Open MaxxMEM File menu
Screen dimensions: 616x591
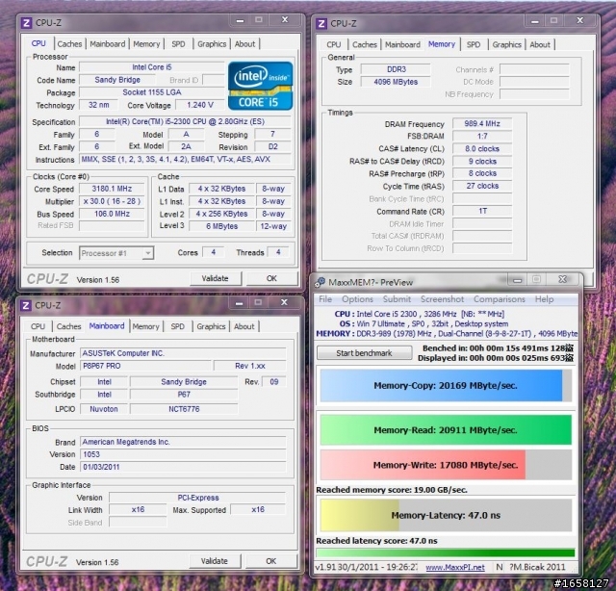click(x=325, y=299)
